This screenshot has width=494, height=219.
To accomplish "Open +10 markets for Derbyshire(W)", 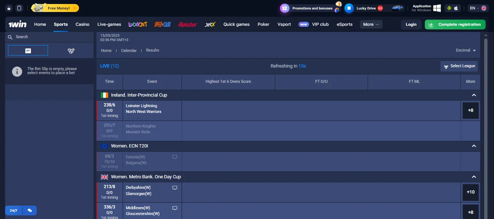I will pyautogui.click(x=471, y=192).
